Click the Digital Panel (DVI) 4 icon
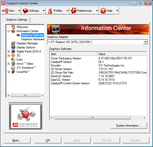153x147 pixels. click(x=13, y=51)
